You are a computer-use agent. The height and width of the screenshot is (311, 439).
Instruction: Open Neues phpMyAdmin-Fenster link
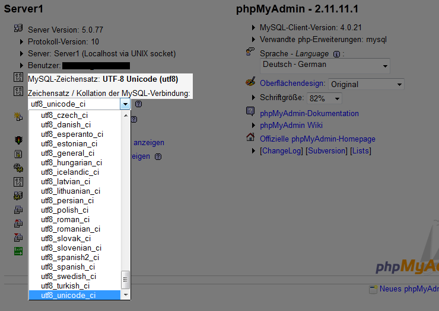pyautogui.click(x=409, y=289)
